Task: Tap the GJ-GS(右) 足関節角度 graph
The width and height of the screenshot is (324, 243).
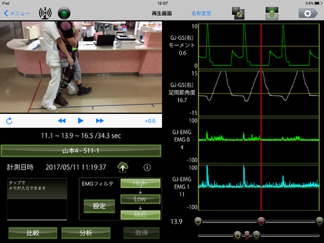Action: pos(259,93)
